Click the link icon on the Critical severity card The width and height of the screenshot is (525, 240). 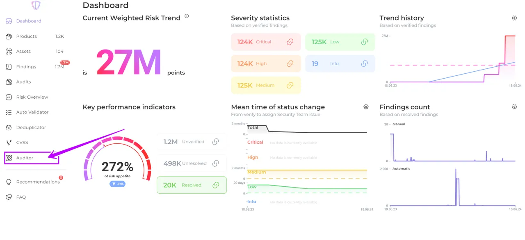[290, 42]
